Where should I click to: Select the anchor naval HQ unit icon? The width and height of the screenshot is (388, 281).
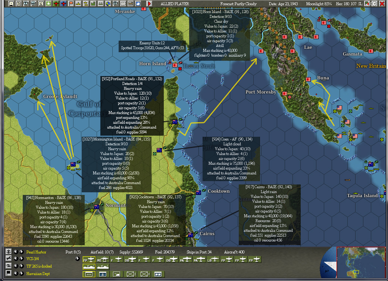coord(103,274)
